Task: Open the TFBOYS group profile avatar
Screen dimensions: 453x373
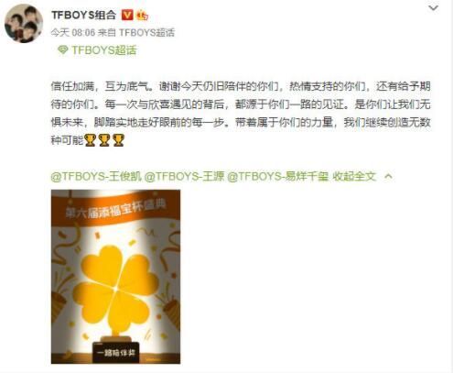Action: pyautogui.click(x=24, y=23)
